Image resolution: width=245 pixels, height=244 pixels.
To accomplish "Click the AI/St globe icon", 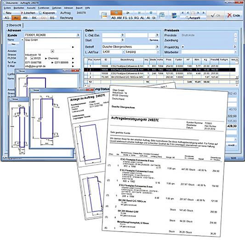I will (151, 13).
